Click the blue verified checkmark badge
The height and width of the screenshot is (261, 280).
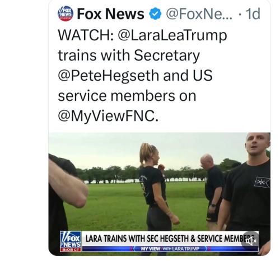155,14
